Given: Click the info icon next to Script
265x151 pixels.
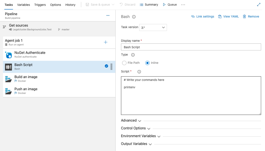Looking at the screenshot, I should [139, 72].
